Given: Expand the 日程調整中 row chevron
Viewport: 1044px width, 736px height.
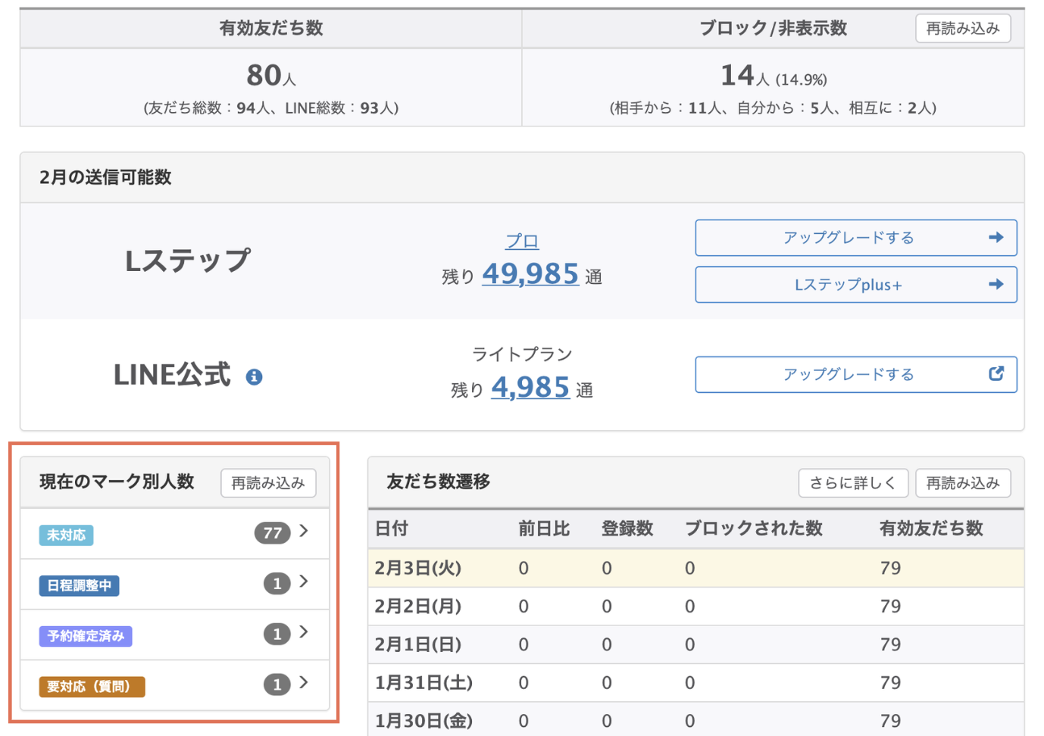Looking at the screenshot, I should point(304,582).
